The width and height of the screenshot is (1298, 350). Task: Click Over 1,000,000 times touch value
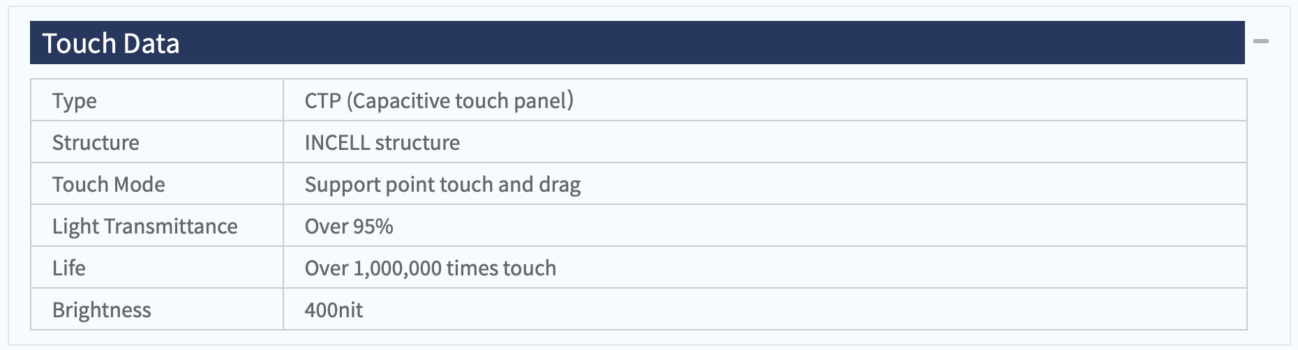431,268
